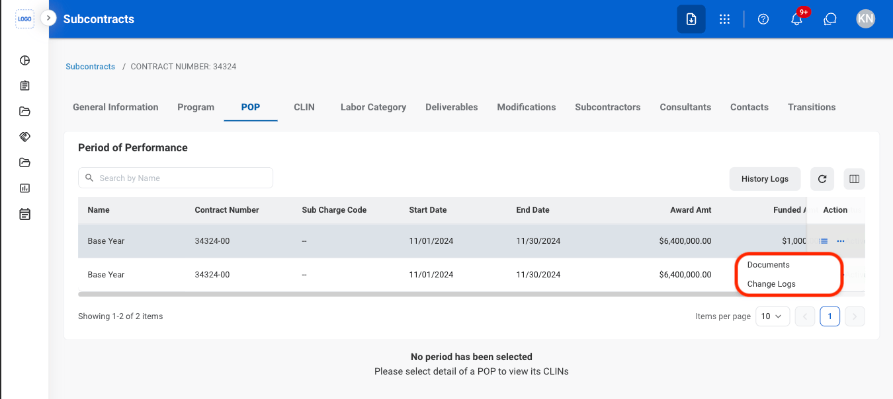Switch to the General Information tab
Screen dimensions: 893x399
[116, 107]
